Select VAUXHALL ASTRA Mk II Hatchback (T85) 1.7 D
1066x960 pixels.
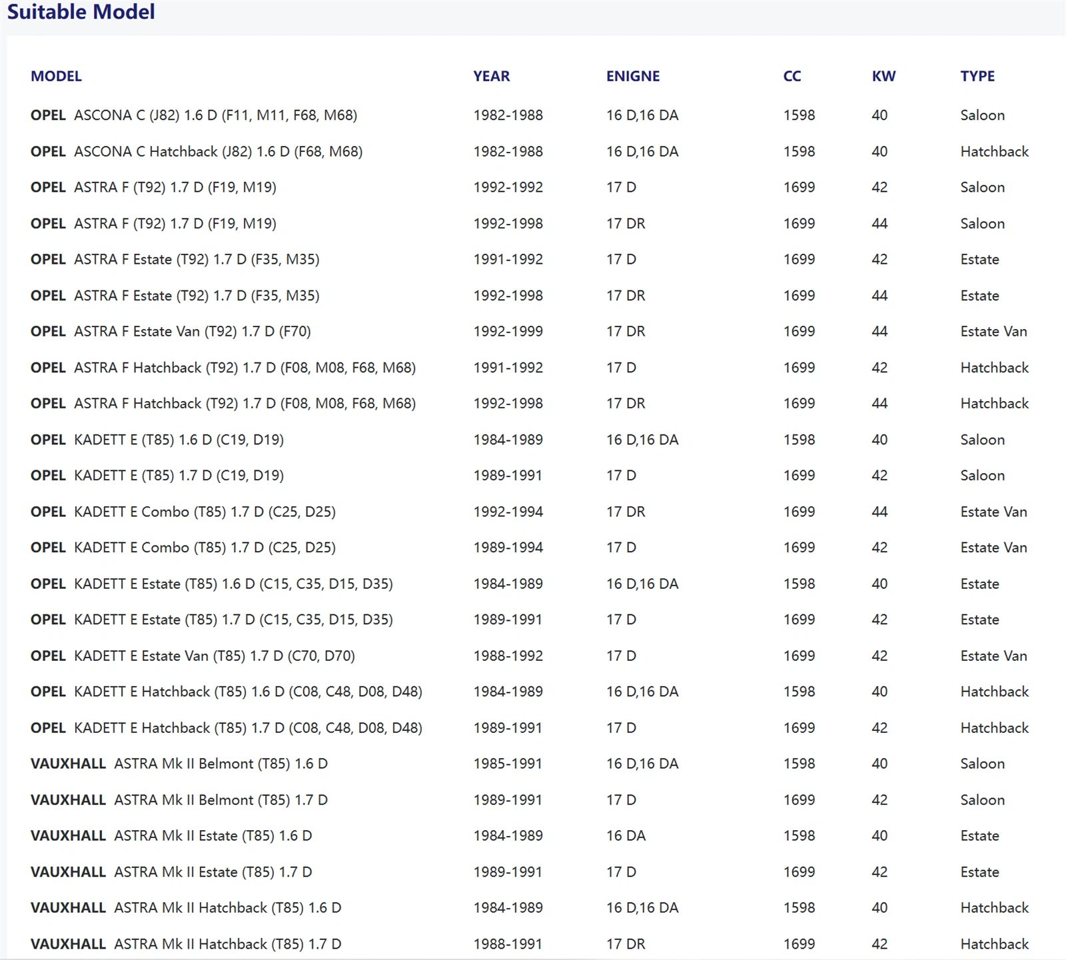[x=186, y=944]
